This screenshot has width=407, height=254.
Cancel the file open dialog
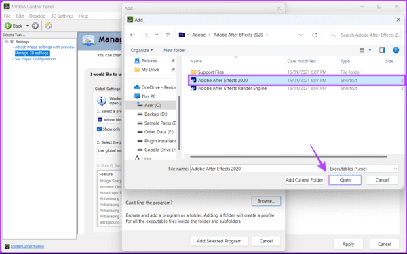tap(382, 180)
